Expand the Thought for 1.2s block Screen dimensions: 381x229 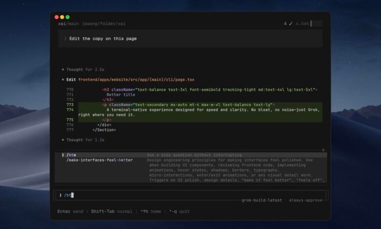(x=85, y=140)
